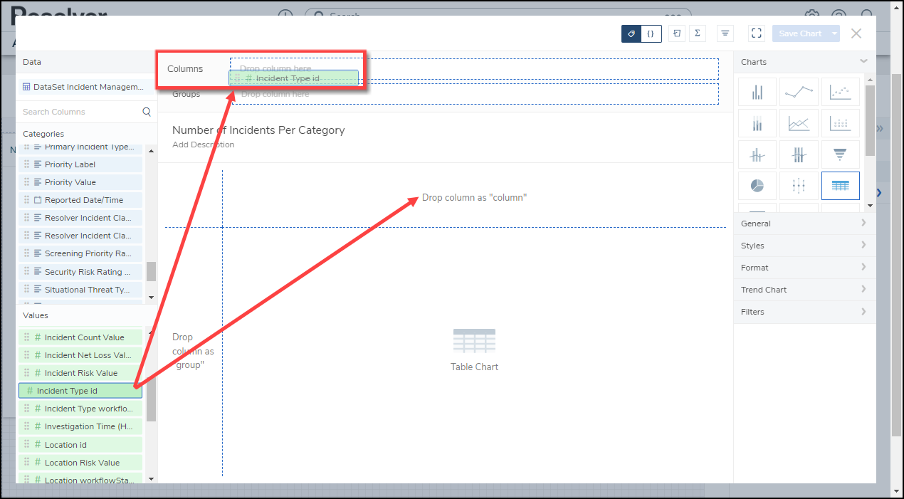The width and height of the screenshot is (904, 499).
Task: Click Charts gallery scroll-up arrow
Action: pyautogui.click(x=870, y=79)
